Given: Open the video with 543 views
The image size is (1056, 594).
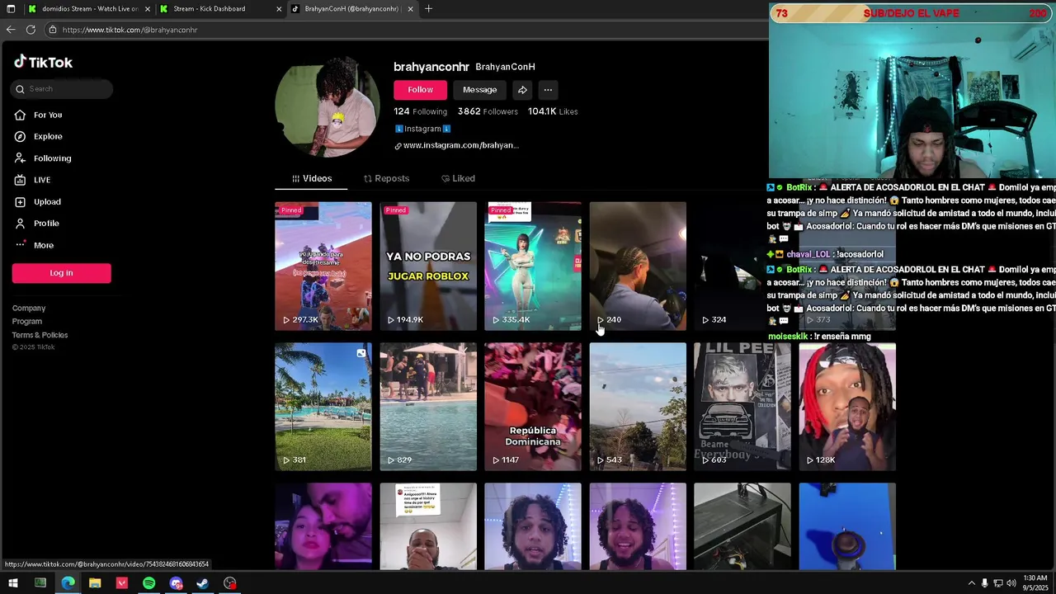Looking at the screenshot, I should [x=638, y=407].
